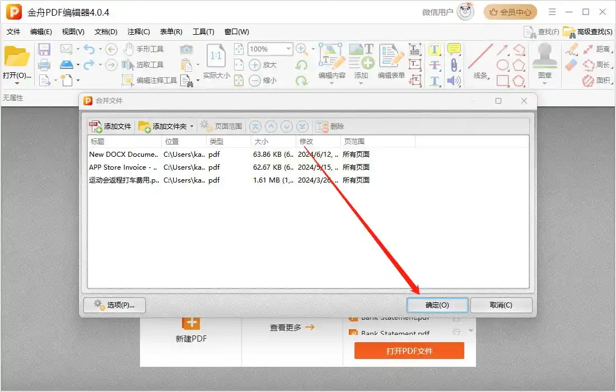Expand the email icon dropdown arrow
616x392 pixels.
click(78, 49)
